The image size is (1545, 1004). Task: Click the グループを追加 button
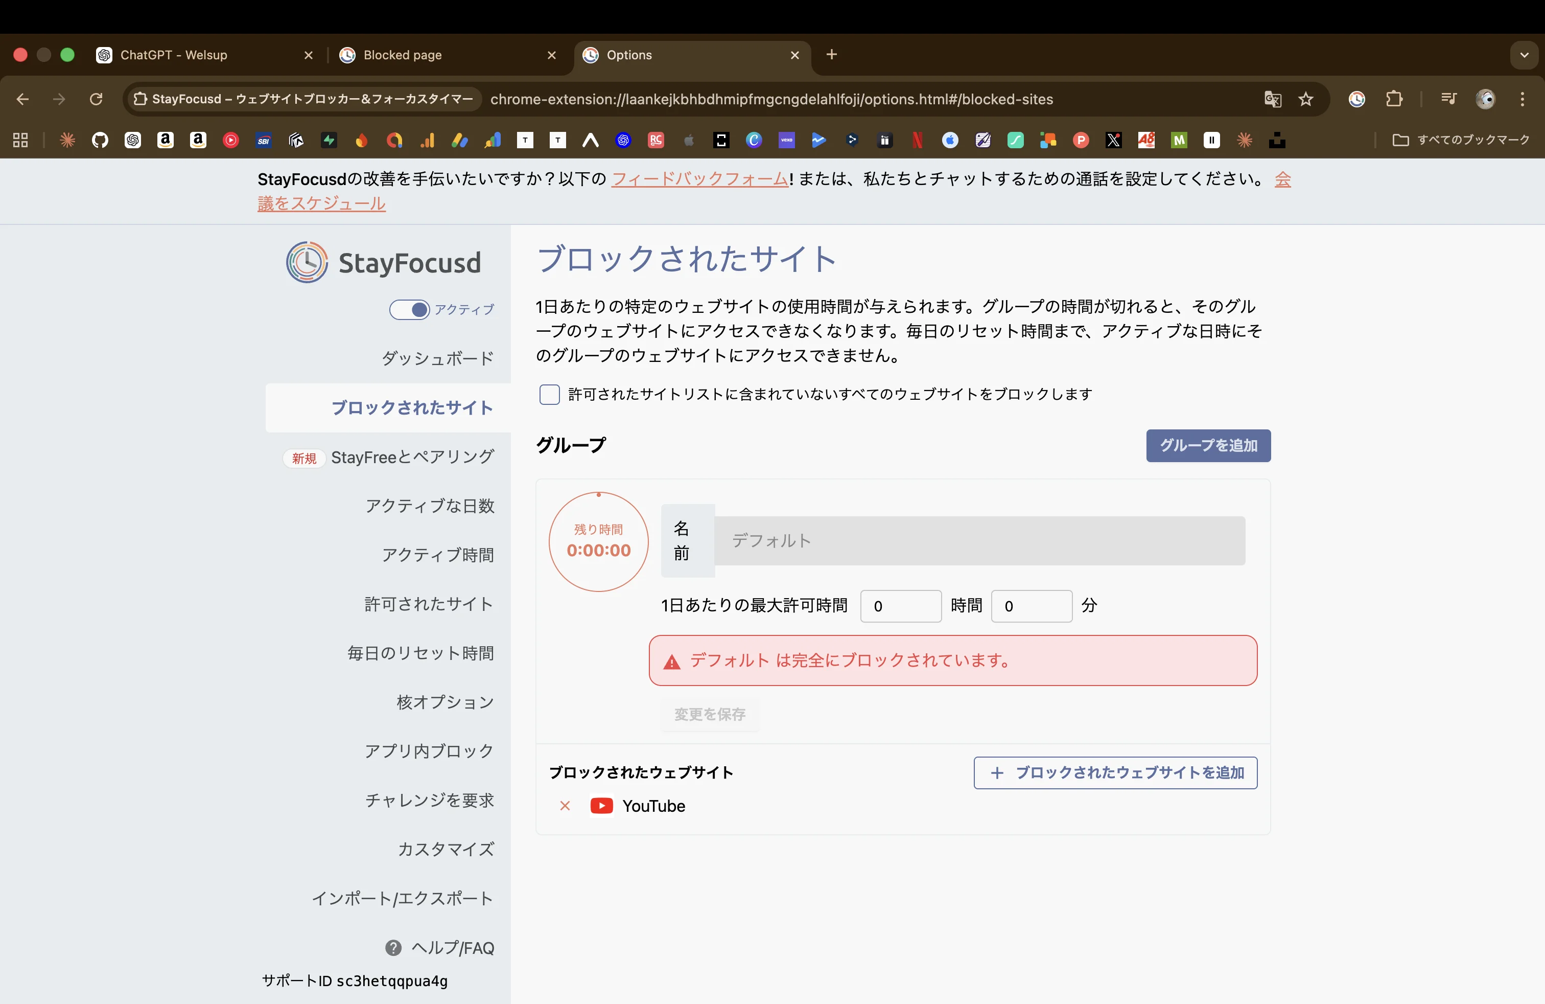point(1207,445)
